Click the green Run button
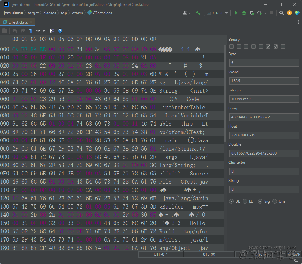This screenshot has width=302, height=264. tap(236, 13)
